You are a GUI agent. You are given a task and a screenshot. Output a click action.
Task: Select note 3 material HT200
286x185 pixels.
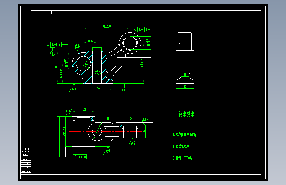coord(182,158)
